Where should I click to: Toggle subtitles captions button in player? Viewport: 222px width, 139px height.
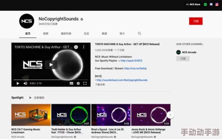click(71, 83)
